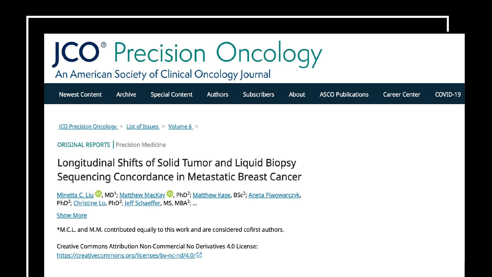Image resolution: width=492 pixels, height=277 pixels.
Task: Select ASCO Publications from the navigation
Action: [x=344, y=94]
